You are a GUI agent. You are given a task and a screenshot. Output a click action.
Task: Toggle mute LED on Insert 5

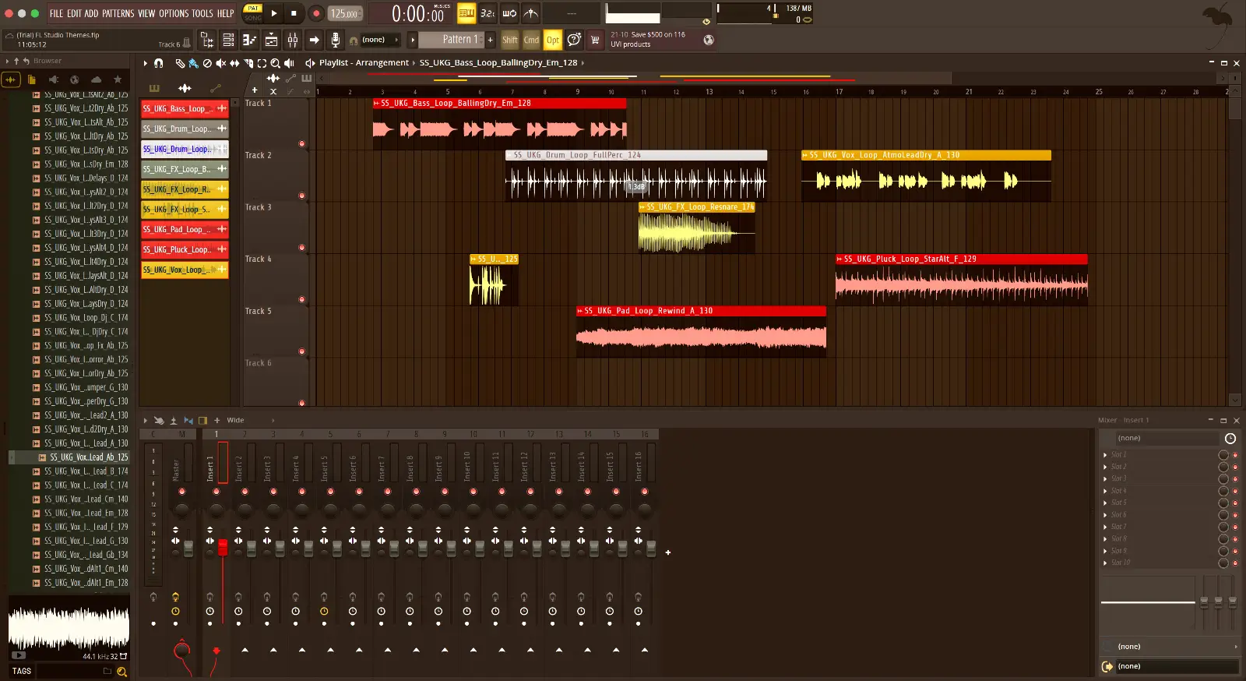pyautogui.click(x=330, y=492)
